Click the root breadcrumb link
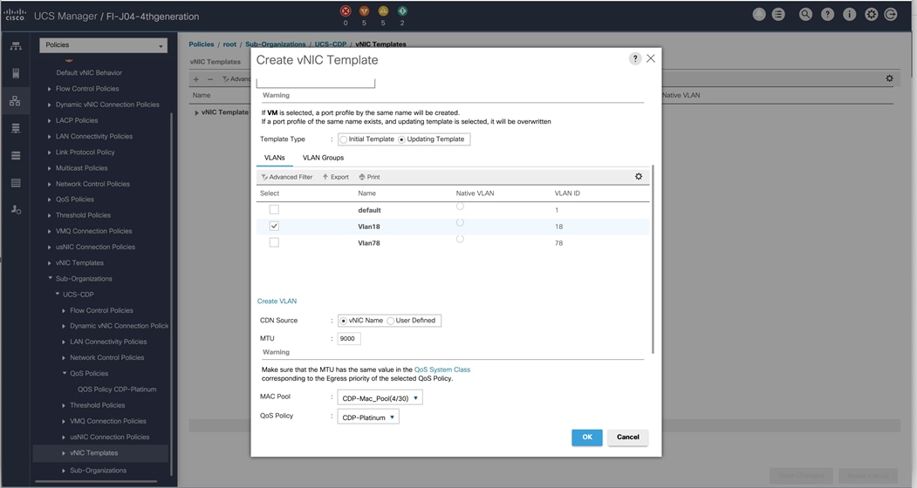This screenshot has width=917, height=488. click(229, 44)
